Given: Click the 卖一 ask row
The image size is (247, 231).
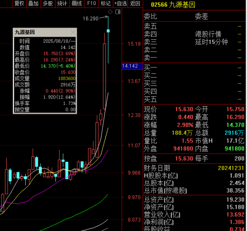Looking at the screenshot, I should (x=195, y=58).
